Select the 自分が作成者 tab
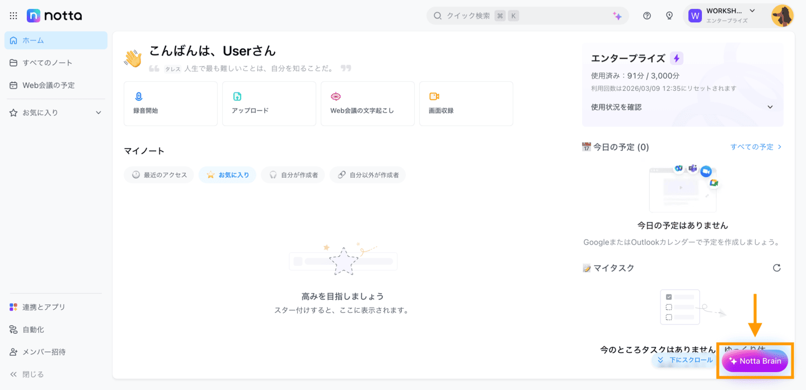The image size is (806, 390). 293,175
